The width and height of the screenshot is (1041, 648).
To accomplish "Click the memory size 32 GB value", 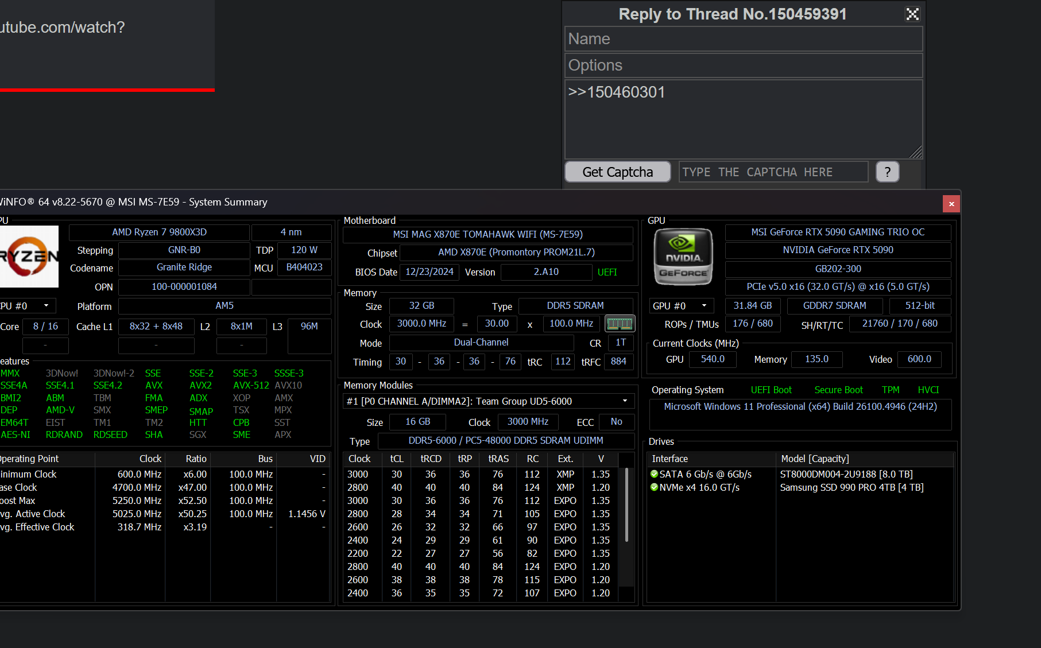I will 422,306.
